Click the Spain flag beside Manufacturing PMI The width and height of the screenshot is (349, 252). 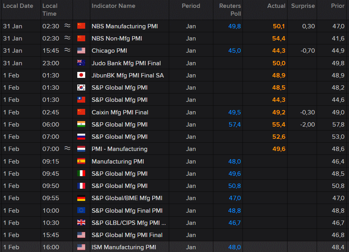tap(81, 161)
